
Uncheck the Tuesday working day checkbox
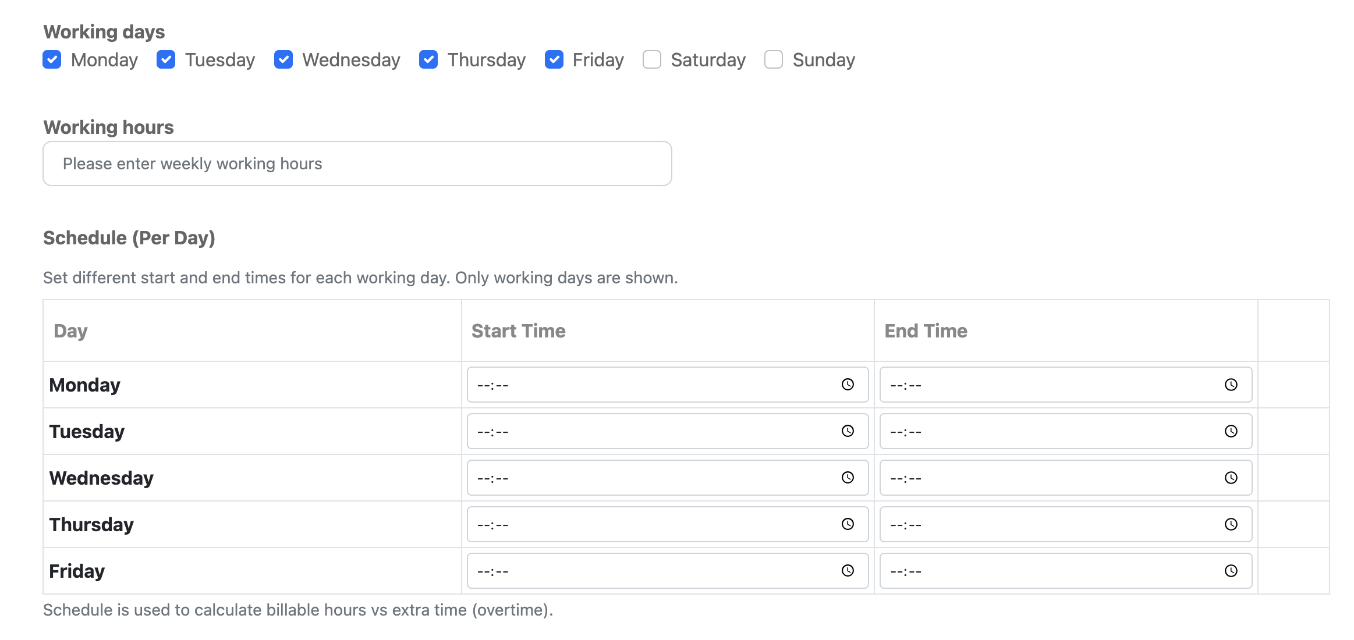(x=166, y=59)
